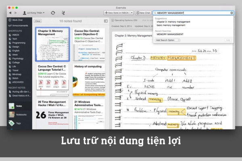Screen dimensions: 242x161
Task: Toggle the note list view options icon
Action: [106, 21]
